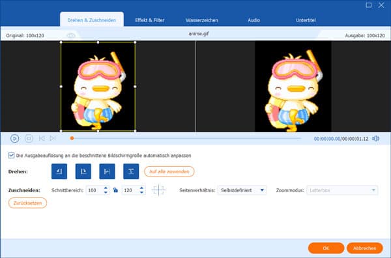391x258 pixels.
Task: Go to the previous frame
Action: tap(42, 138)
